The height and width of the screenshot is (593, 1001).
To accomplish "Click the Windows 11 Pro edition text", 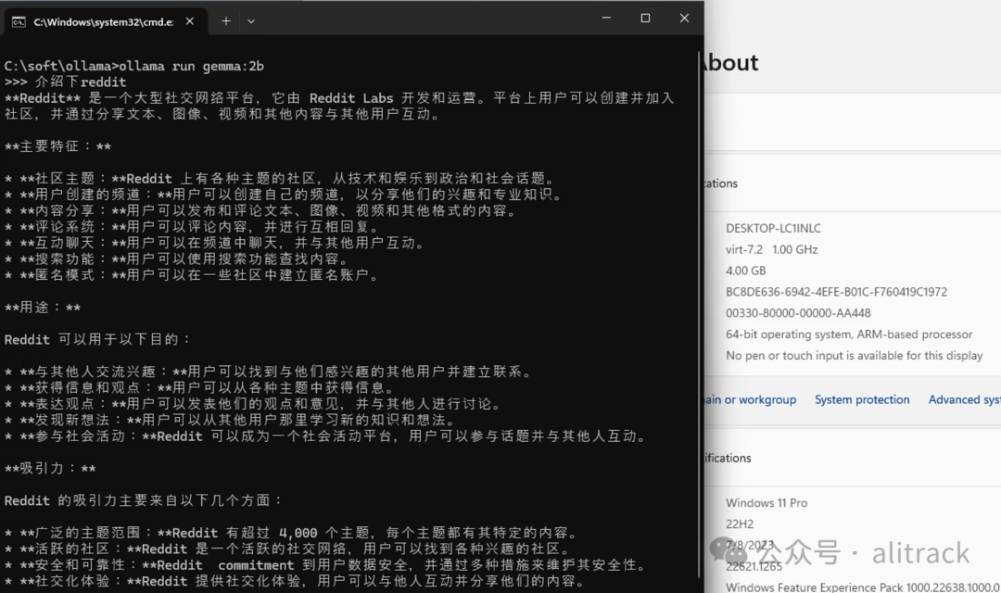I will click(x=767, y=503).
